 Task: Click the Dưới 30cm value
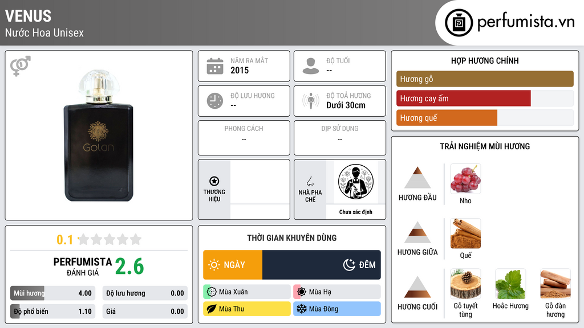346,105
